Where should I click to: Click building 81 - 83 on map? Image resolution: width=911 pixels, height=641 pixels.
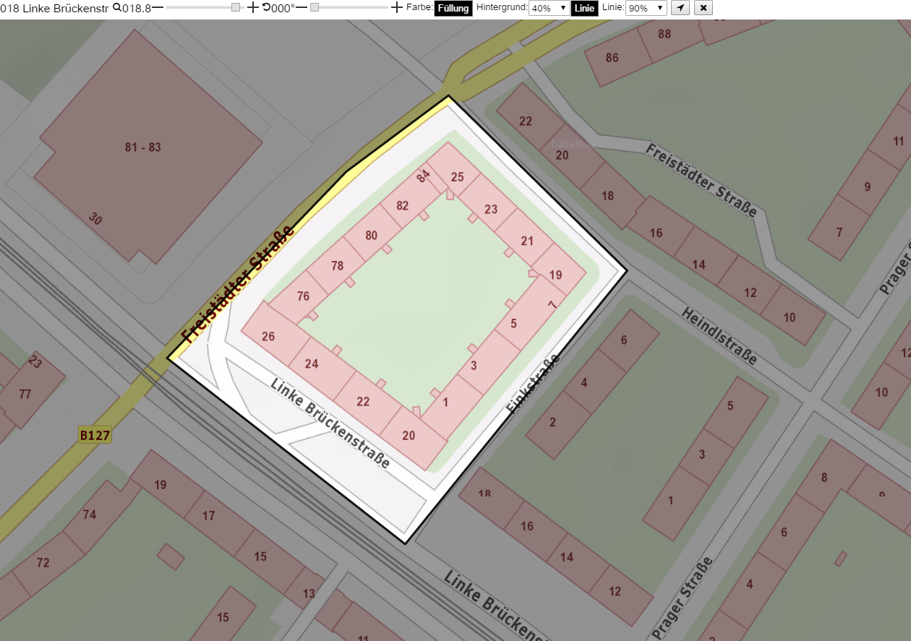(x=143, y=147)
